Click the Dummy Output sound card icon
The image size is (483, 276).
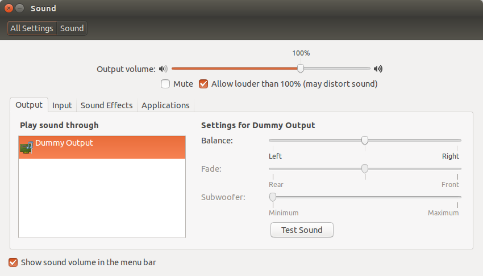coord(27,147)
